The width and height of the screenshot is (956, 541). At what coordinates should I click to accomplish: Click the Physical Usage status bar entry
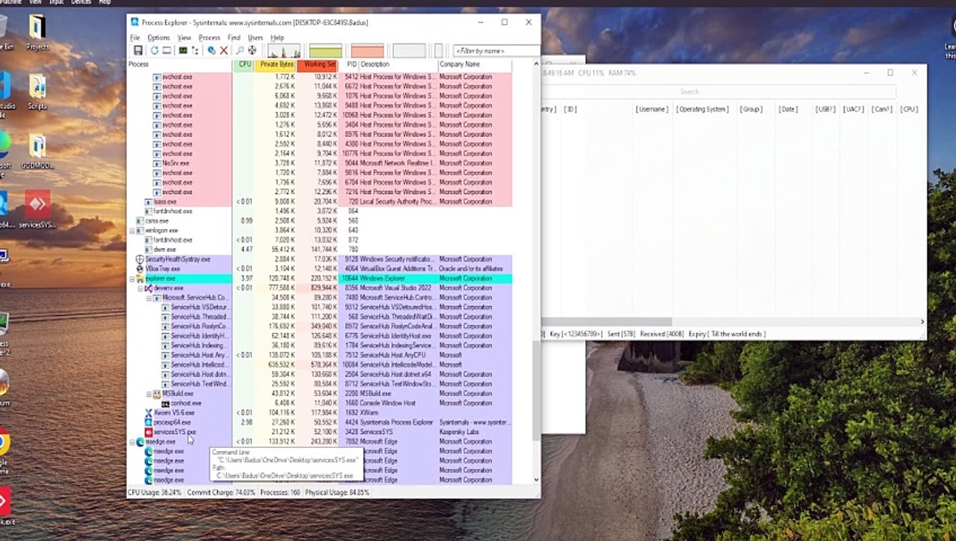(337, 492)
